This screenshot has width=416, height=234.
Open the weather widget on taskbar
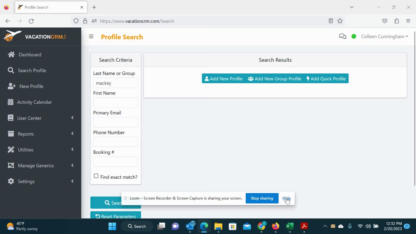tap(22, 226)
